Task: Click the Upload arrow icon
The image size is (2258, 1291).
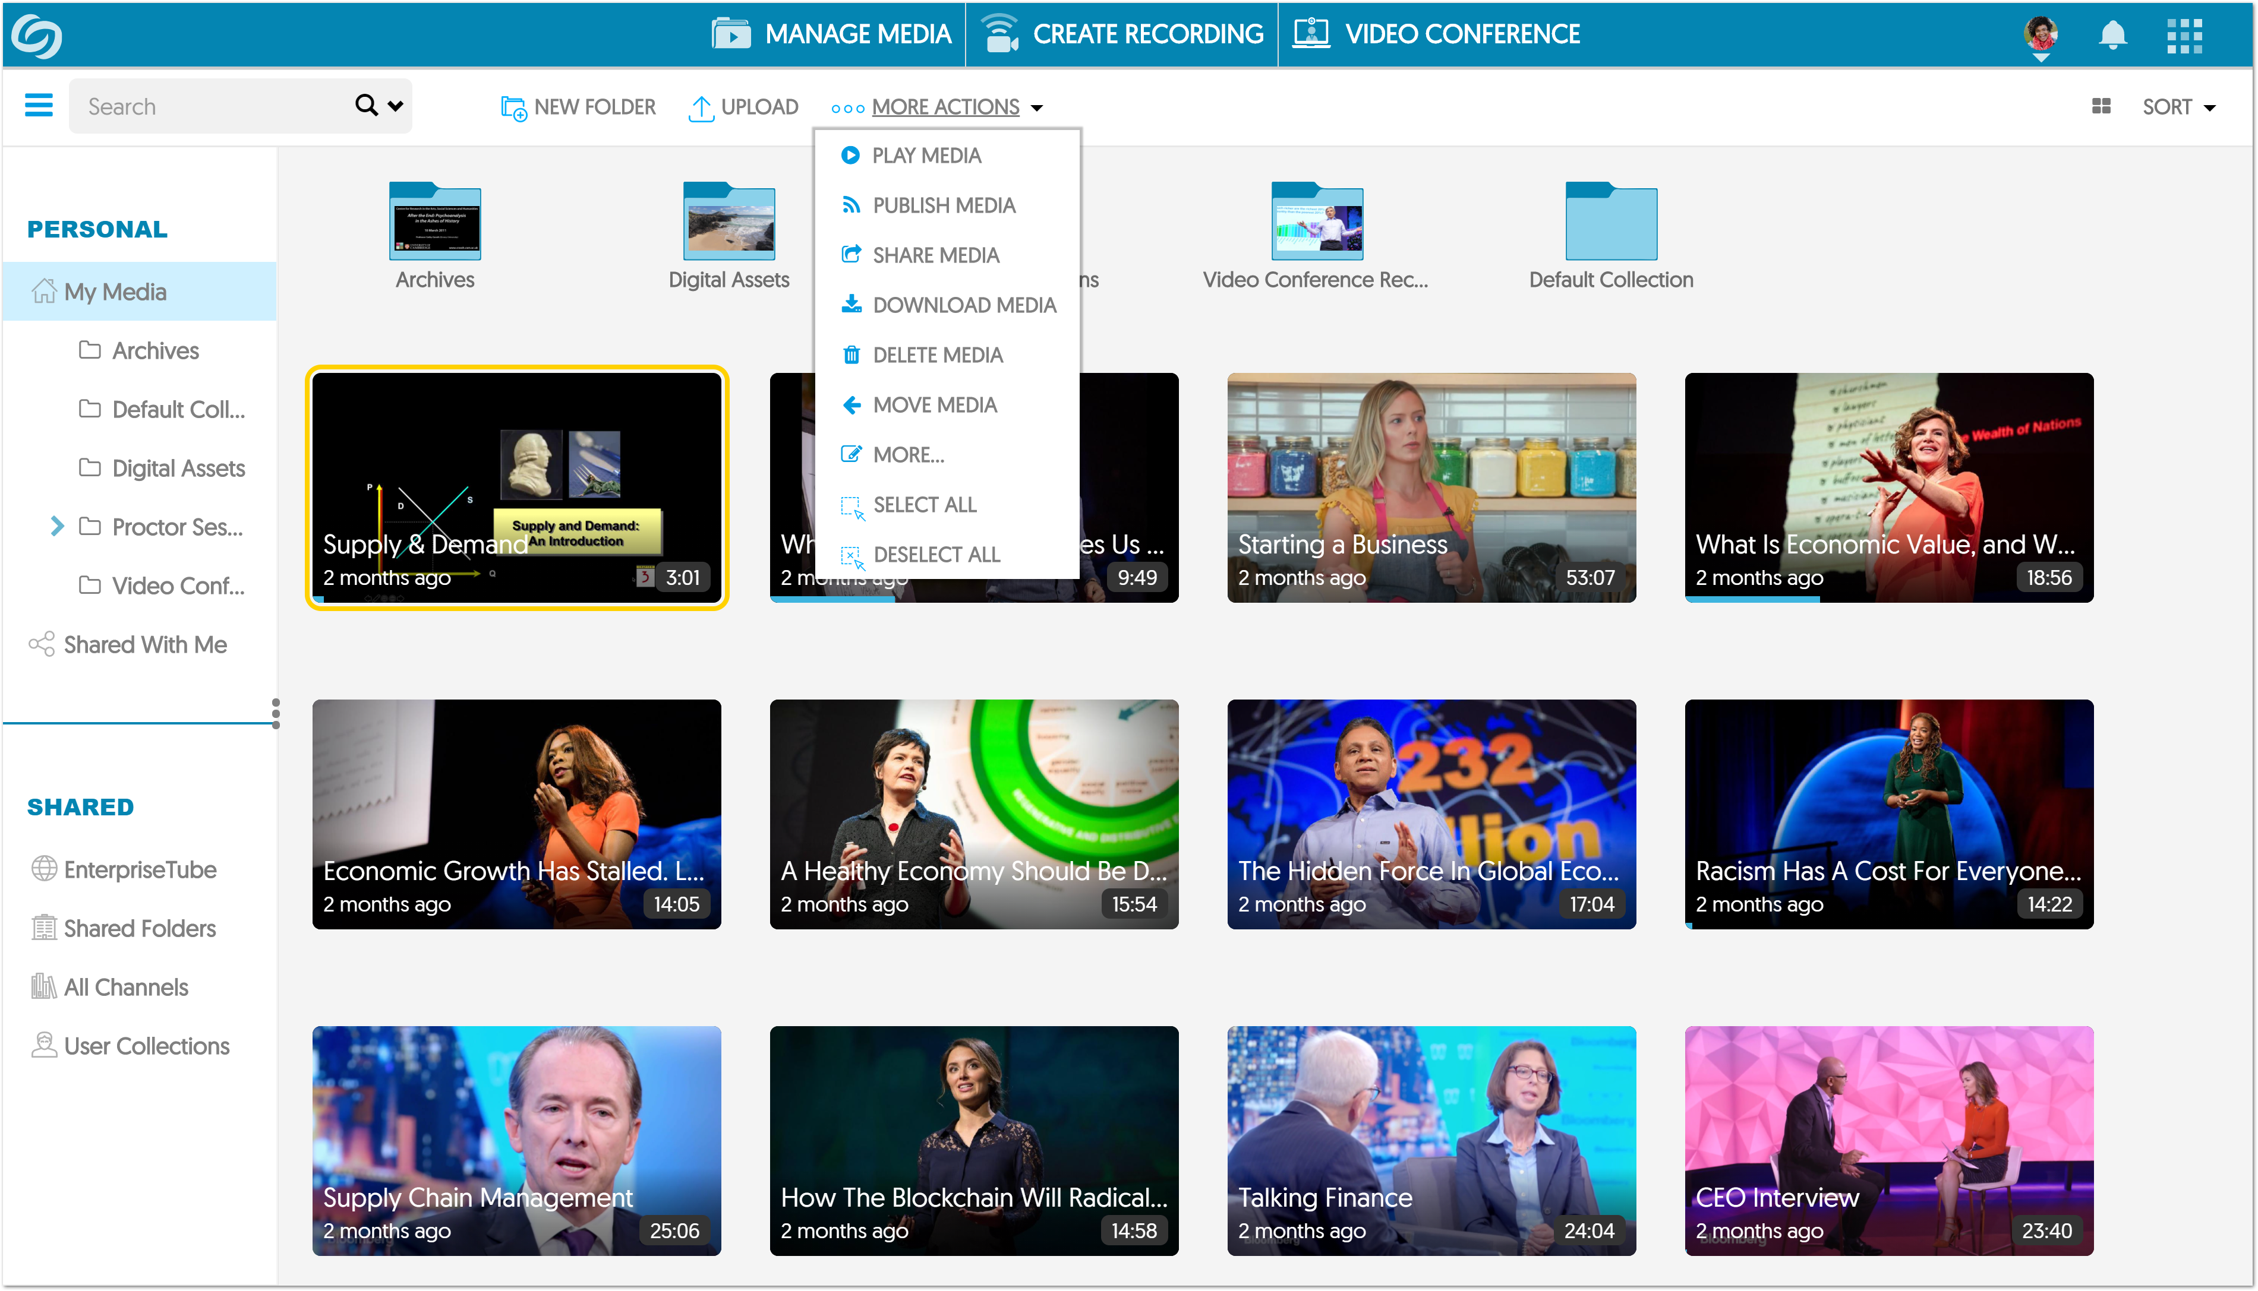Action: point(701,108)
